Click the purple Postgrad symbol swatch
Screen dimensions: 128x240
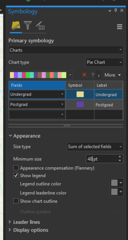click(80, 104)
